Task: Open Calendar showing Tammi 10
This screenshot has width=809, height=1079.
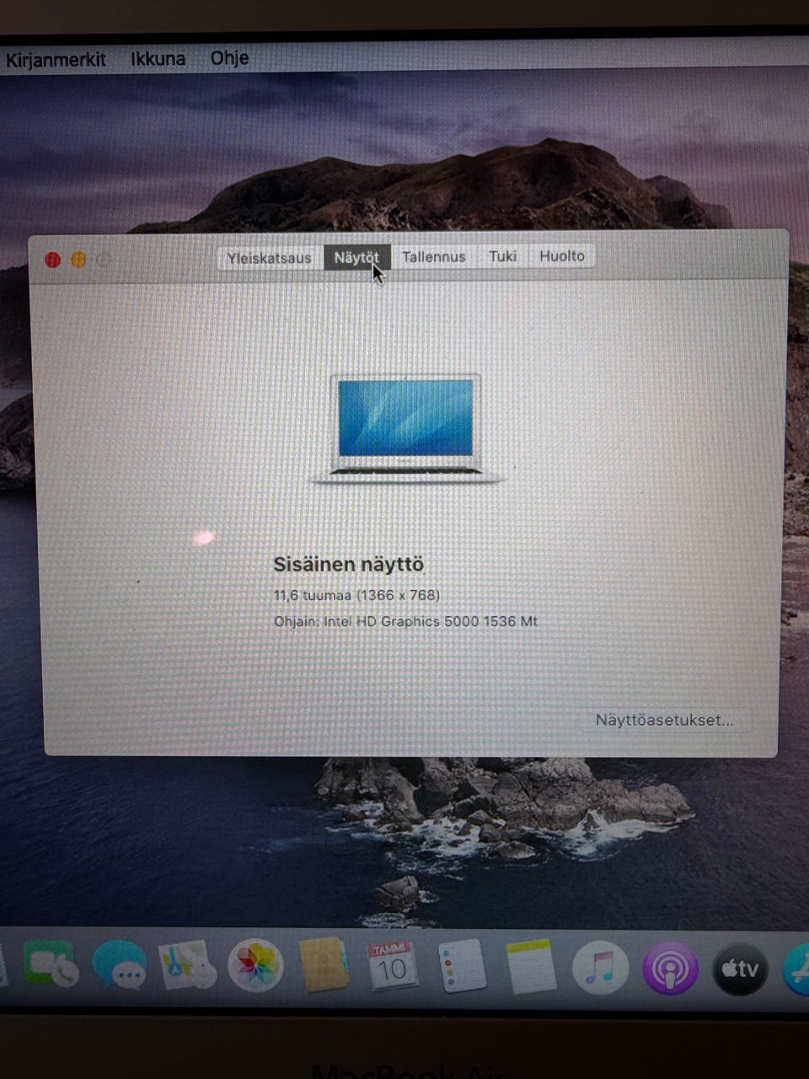Action: coord(392,966)
